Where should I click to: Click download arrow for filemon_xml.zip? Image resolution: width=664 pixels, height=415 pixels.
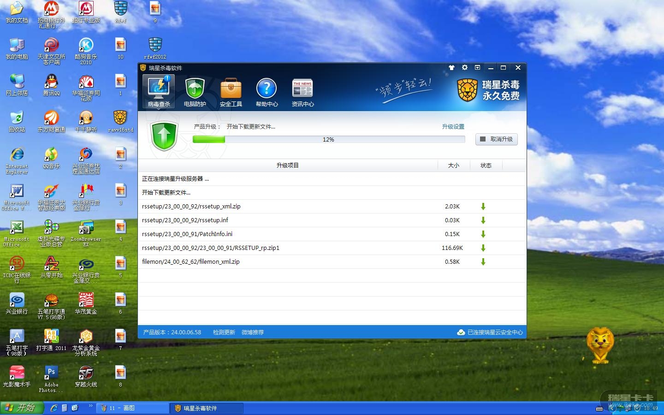pyautogui.click(x=483, y=262)
